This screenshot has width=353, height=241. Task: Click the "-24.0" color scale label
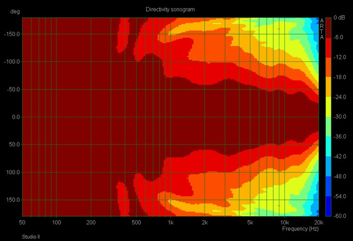pos(339,97)
